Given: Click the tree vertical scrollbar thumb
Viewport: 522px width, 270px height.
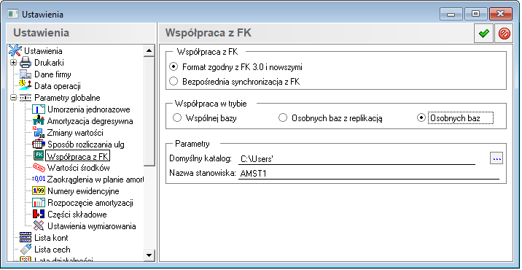Looking at the screenshot, I should [x=149, y=111].
